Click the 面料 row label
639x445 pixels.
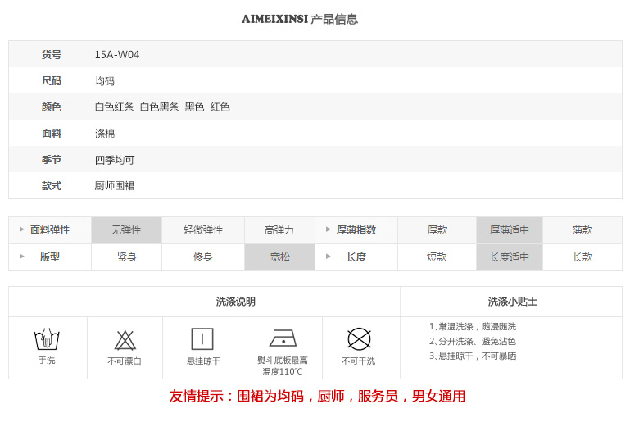click(52, 134)
